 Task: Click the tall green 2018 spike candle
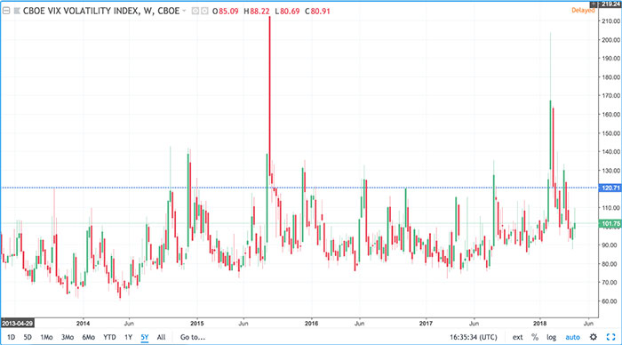pos(550,135)
